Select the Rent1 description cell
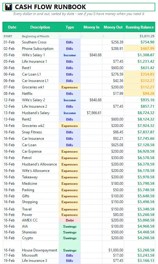Image resolution: width=158 pixels, height=264 pixels. [40, 68]
